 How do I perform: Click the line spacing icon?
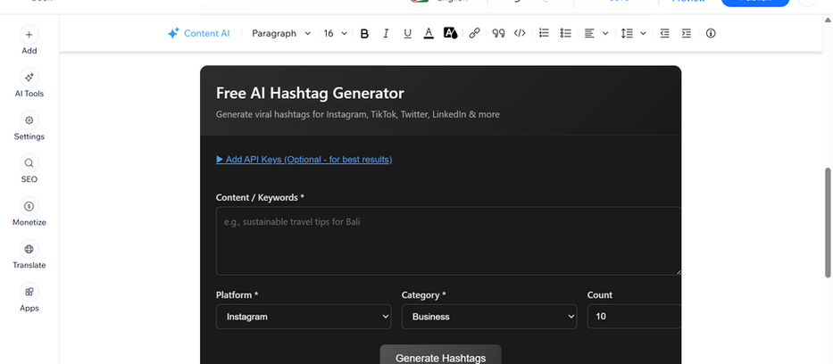627,33
